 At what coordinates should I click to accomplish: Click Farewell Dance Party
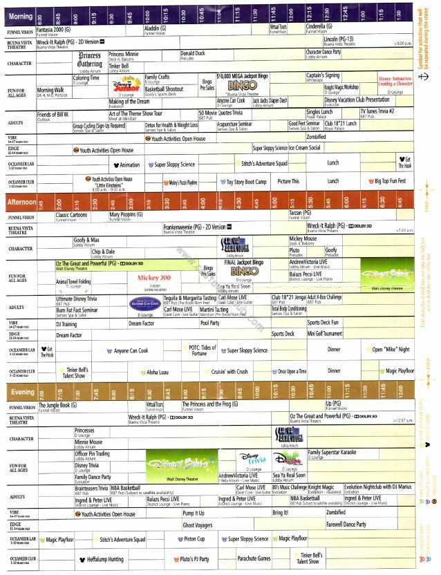click(346, 525)
